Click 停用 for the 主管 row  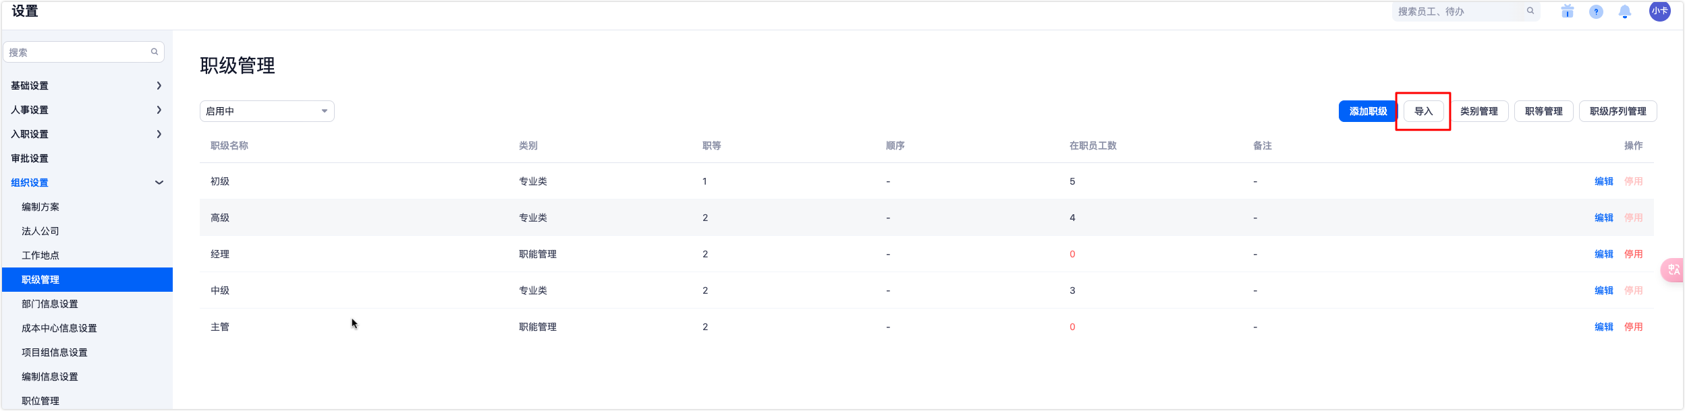point(1633,327)
